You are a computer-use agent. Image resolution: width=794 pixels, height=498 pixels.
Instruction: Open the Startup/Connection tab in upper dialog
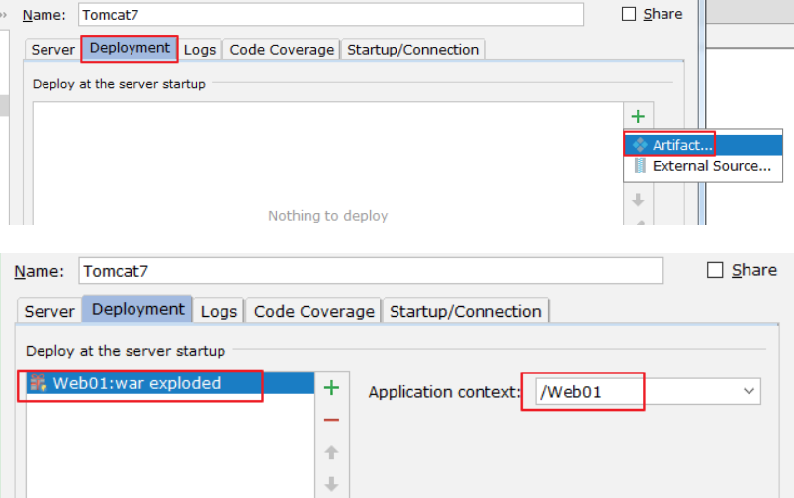pyautogui.click(x=412, y=50)
